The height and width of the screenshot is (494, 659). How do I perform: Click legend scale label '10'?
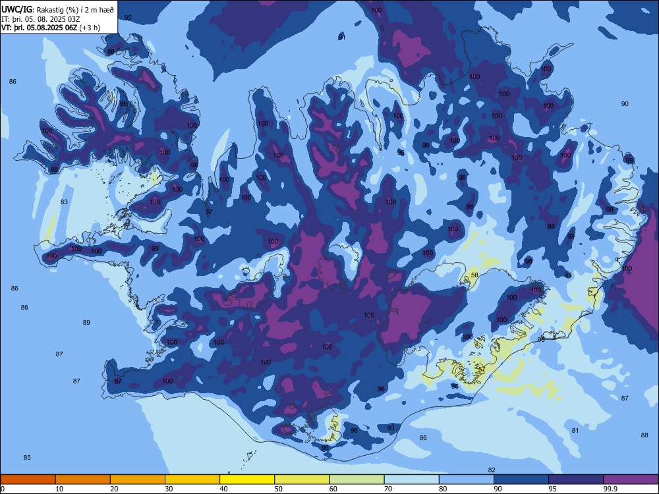click(x=59, y=489)
